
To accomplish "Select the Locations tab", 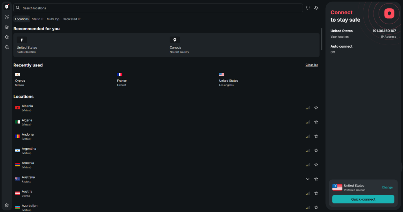I will coord(22,19).
